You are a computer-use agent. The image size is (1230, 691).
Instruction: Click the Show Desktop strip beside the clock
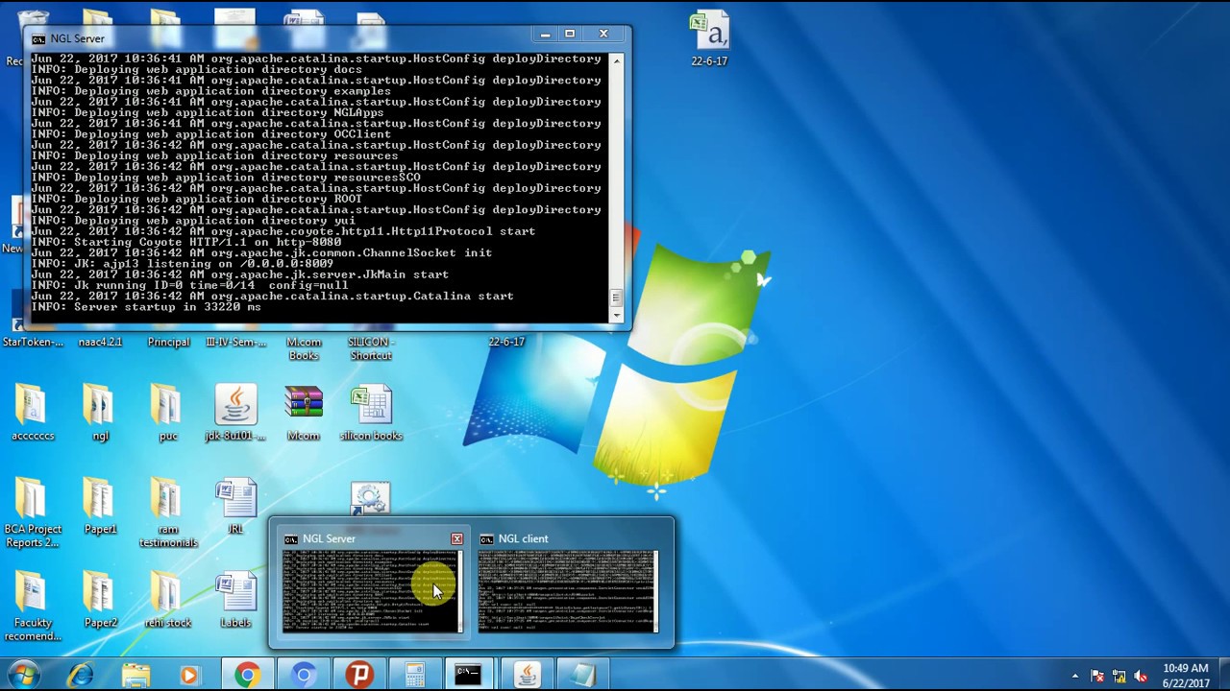(x=1223, y=676)
